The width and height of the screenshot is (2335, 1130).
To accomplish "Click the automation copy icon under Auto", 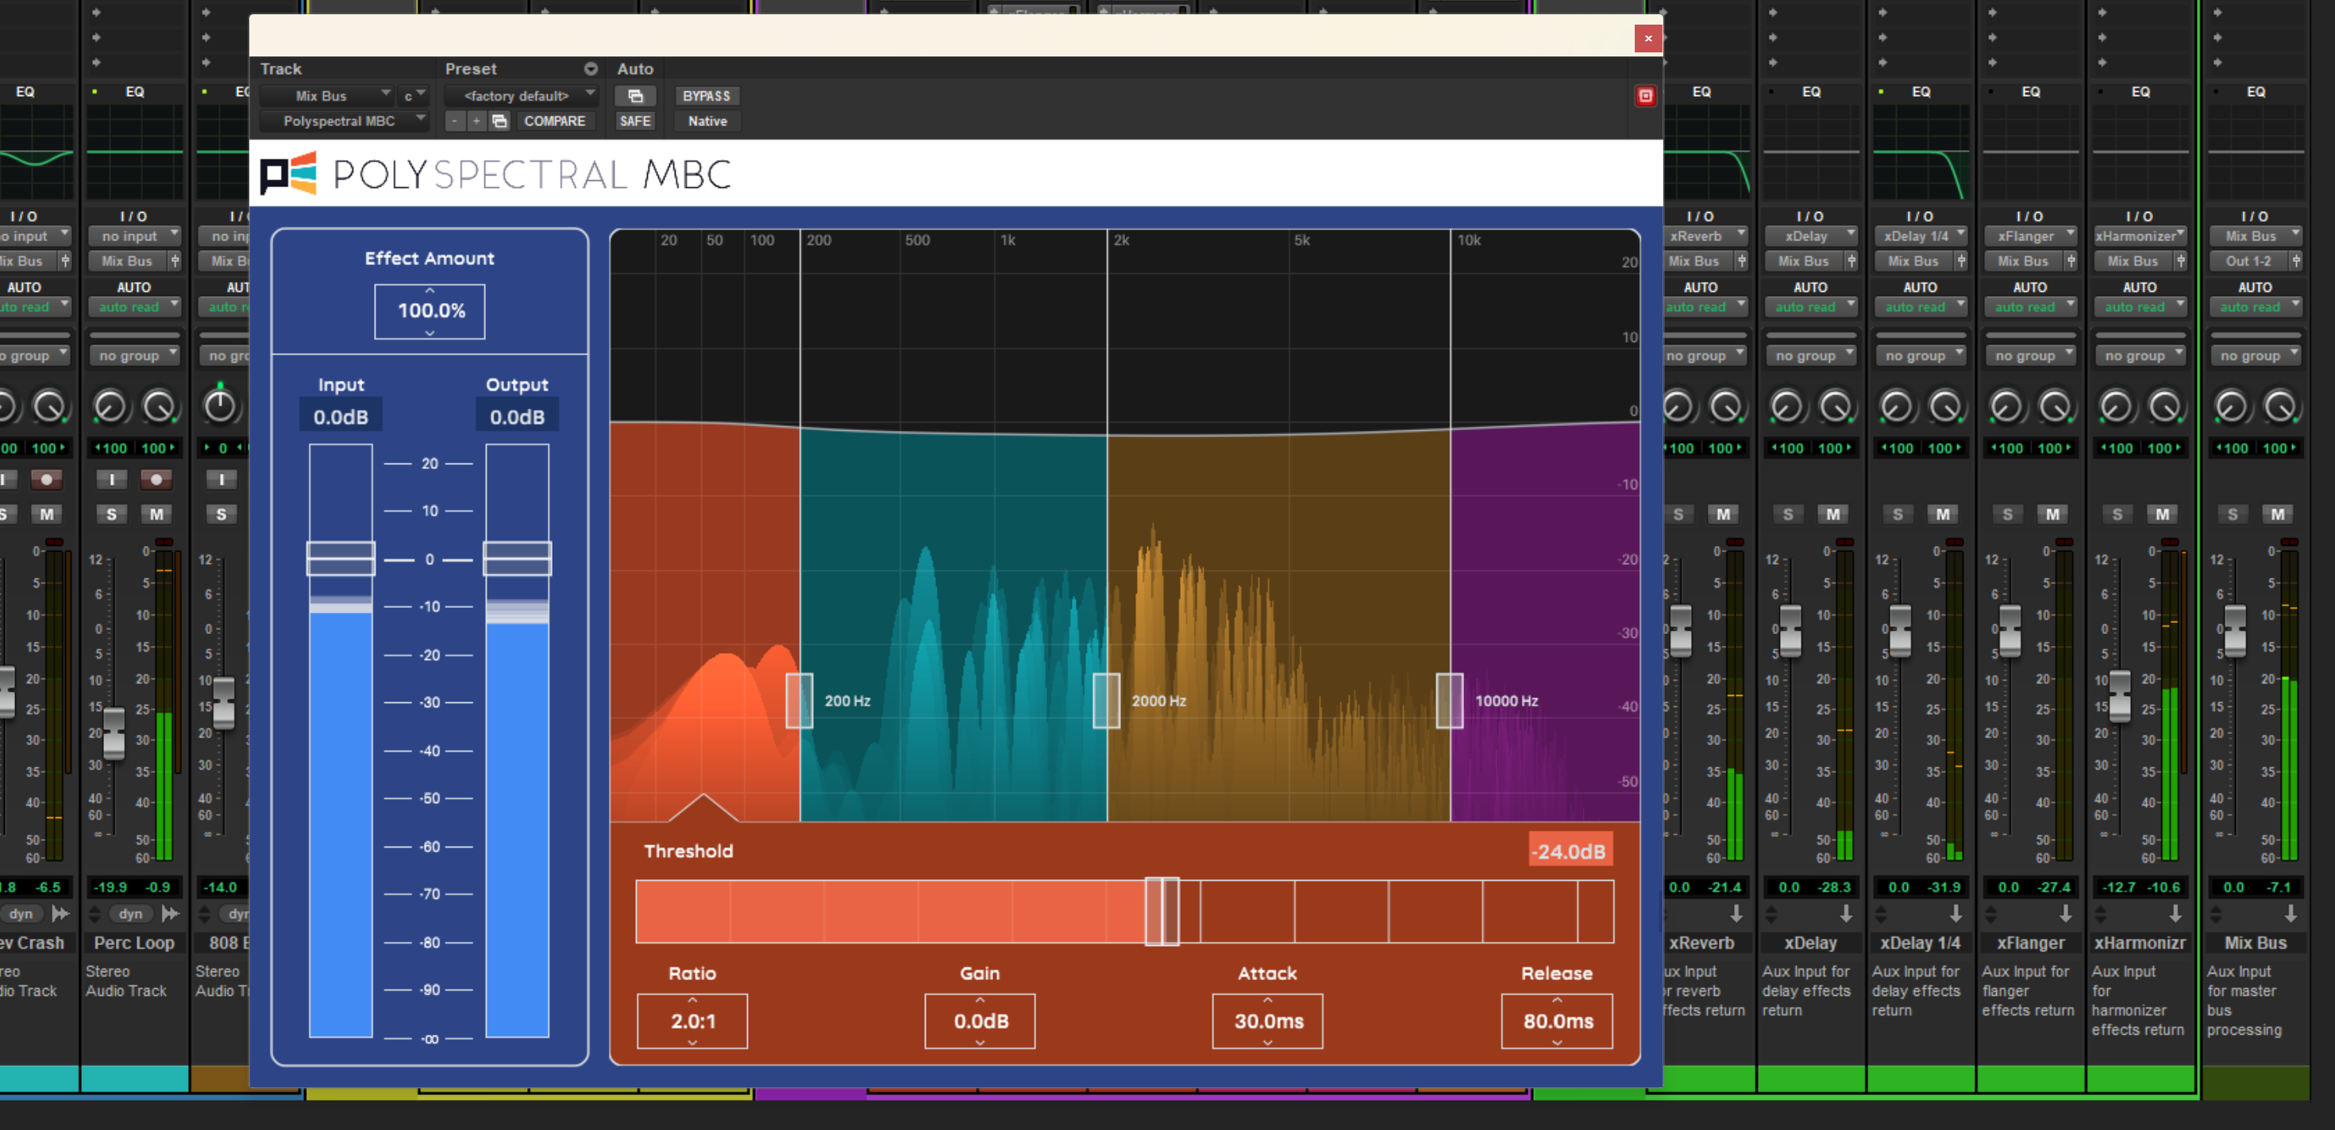I will (x=635, y=95).
